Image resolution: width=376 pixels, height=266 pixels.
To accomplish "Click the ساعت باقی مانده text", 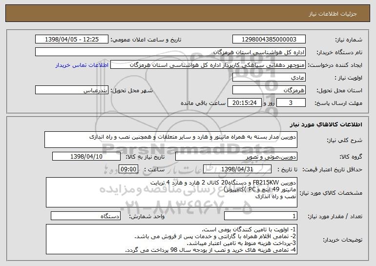I will coord(203,103).
